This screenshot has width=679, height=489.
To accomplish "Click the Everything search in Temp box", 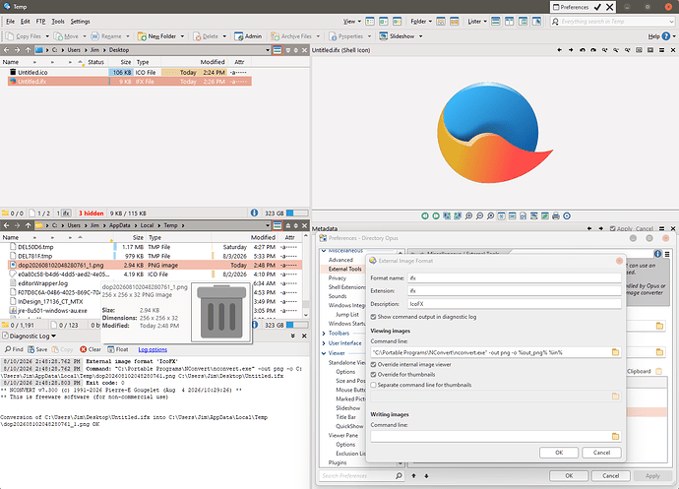I will 613,22.
